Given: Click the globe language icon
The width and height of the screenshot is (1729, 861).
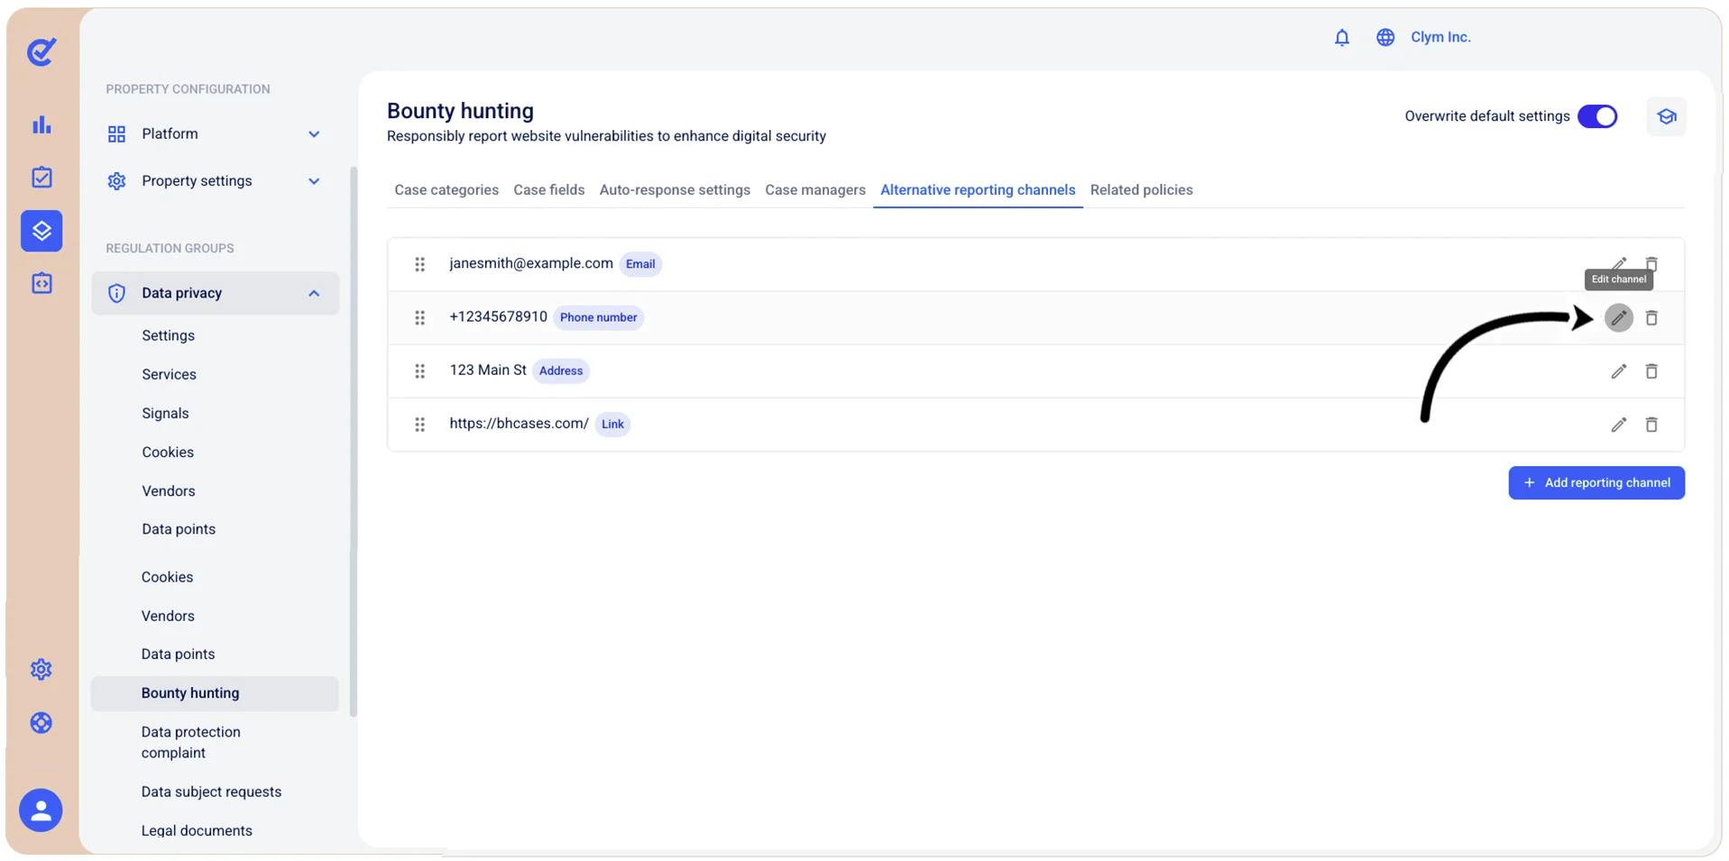Looking at the screenshot, I should coord(1385,37).
